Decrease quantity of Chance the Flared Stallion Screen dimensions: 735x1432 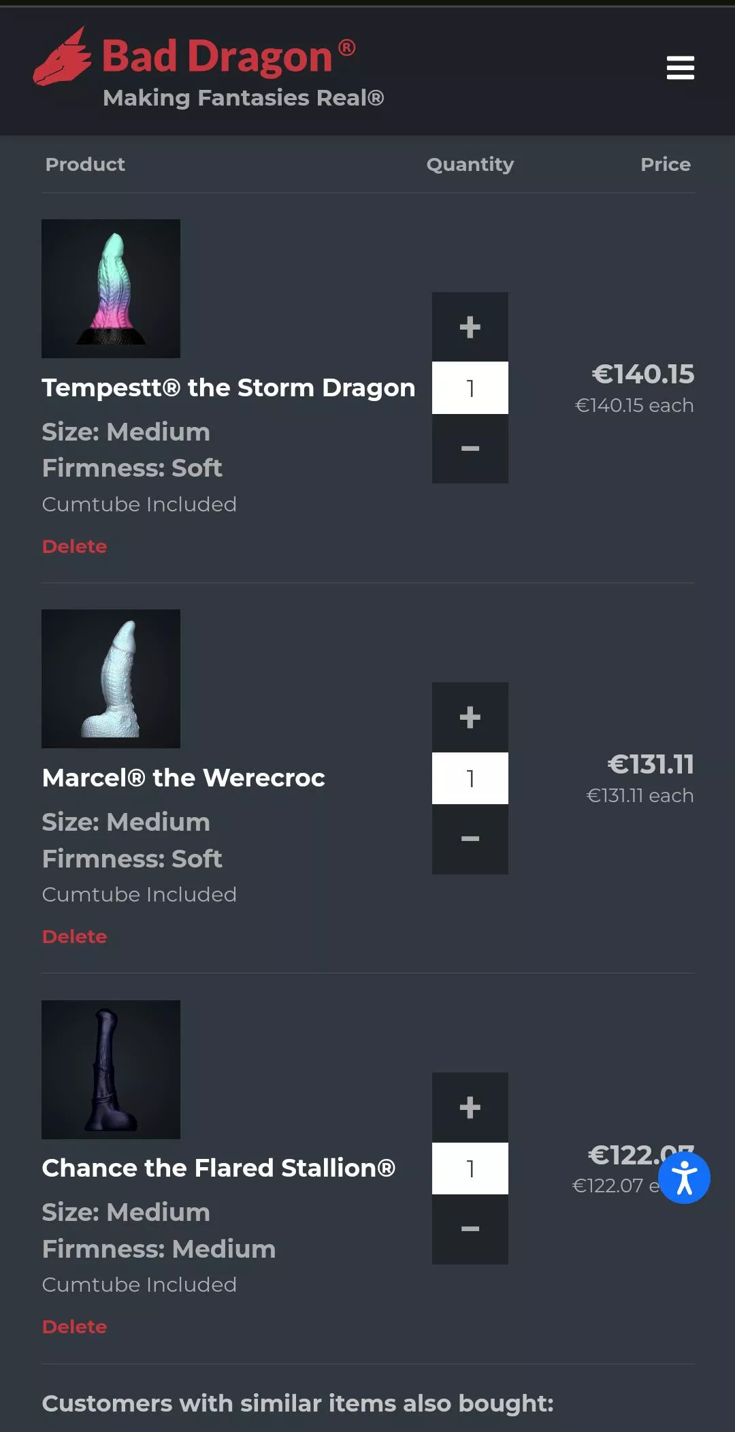click(470, 1229)
